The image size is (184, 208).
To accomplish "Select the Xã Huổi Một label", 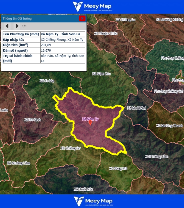I will click(x=83, y=189).
